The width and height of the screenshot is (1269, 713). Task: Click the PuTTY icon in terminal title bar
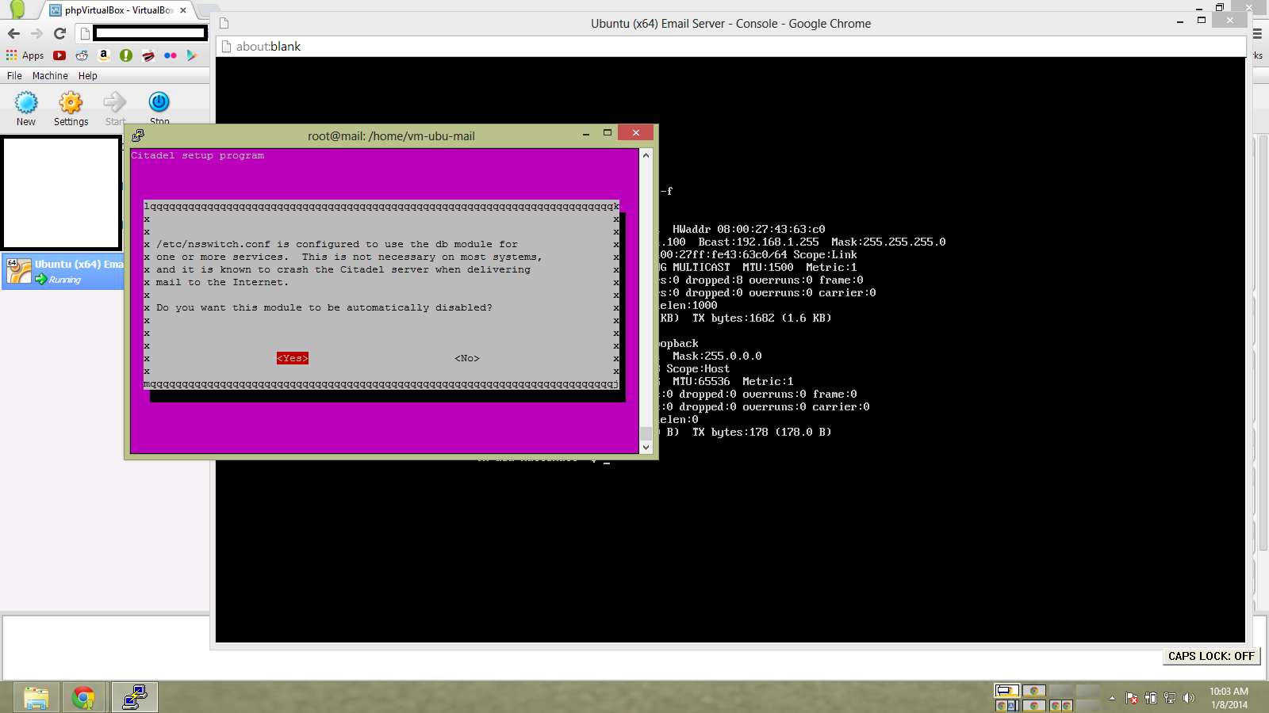138,135
